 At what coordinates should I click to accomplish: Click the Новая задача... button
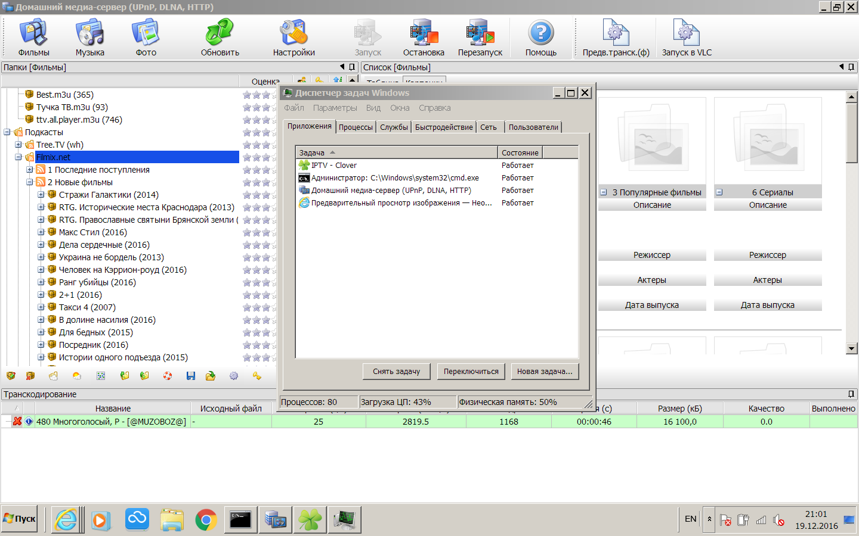[544, 371]
